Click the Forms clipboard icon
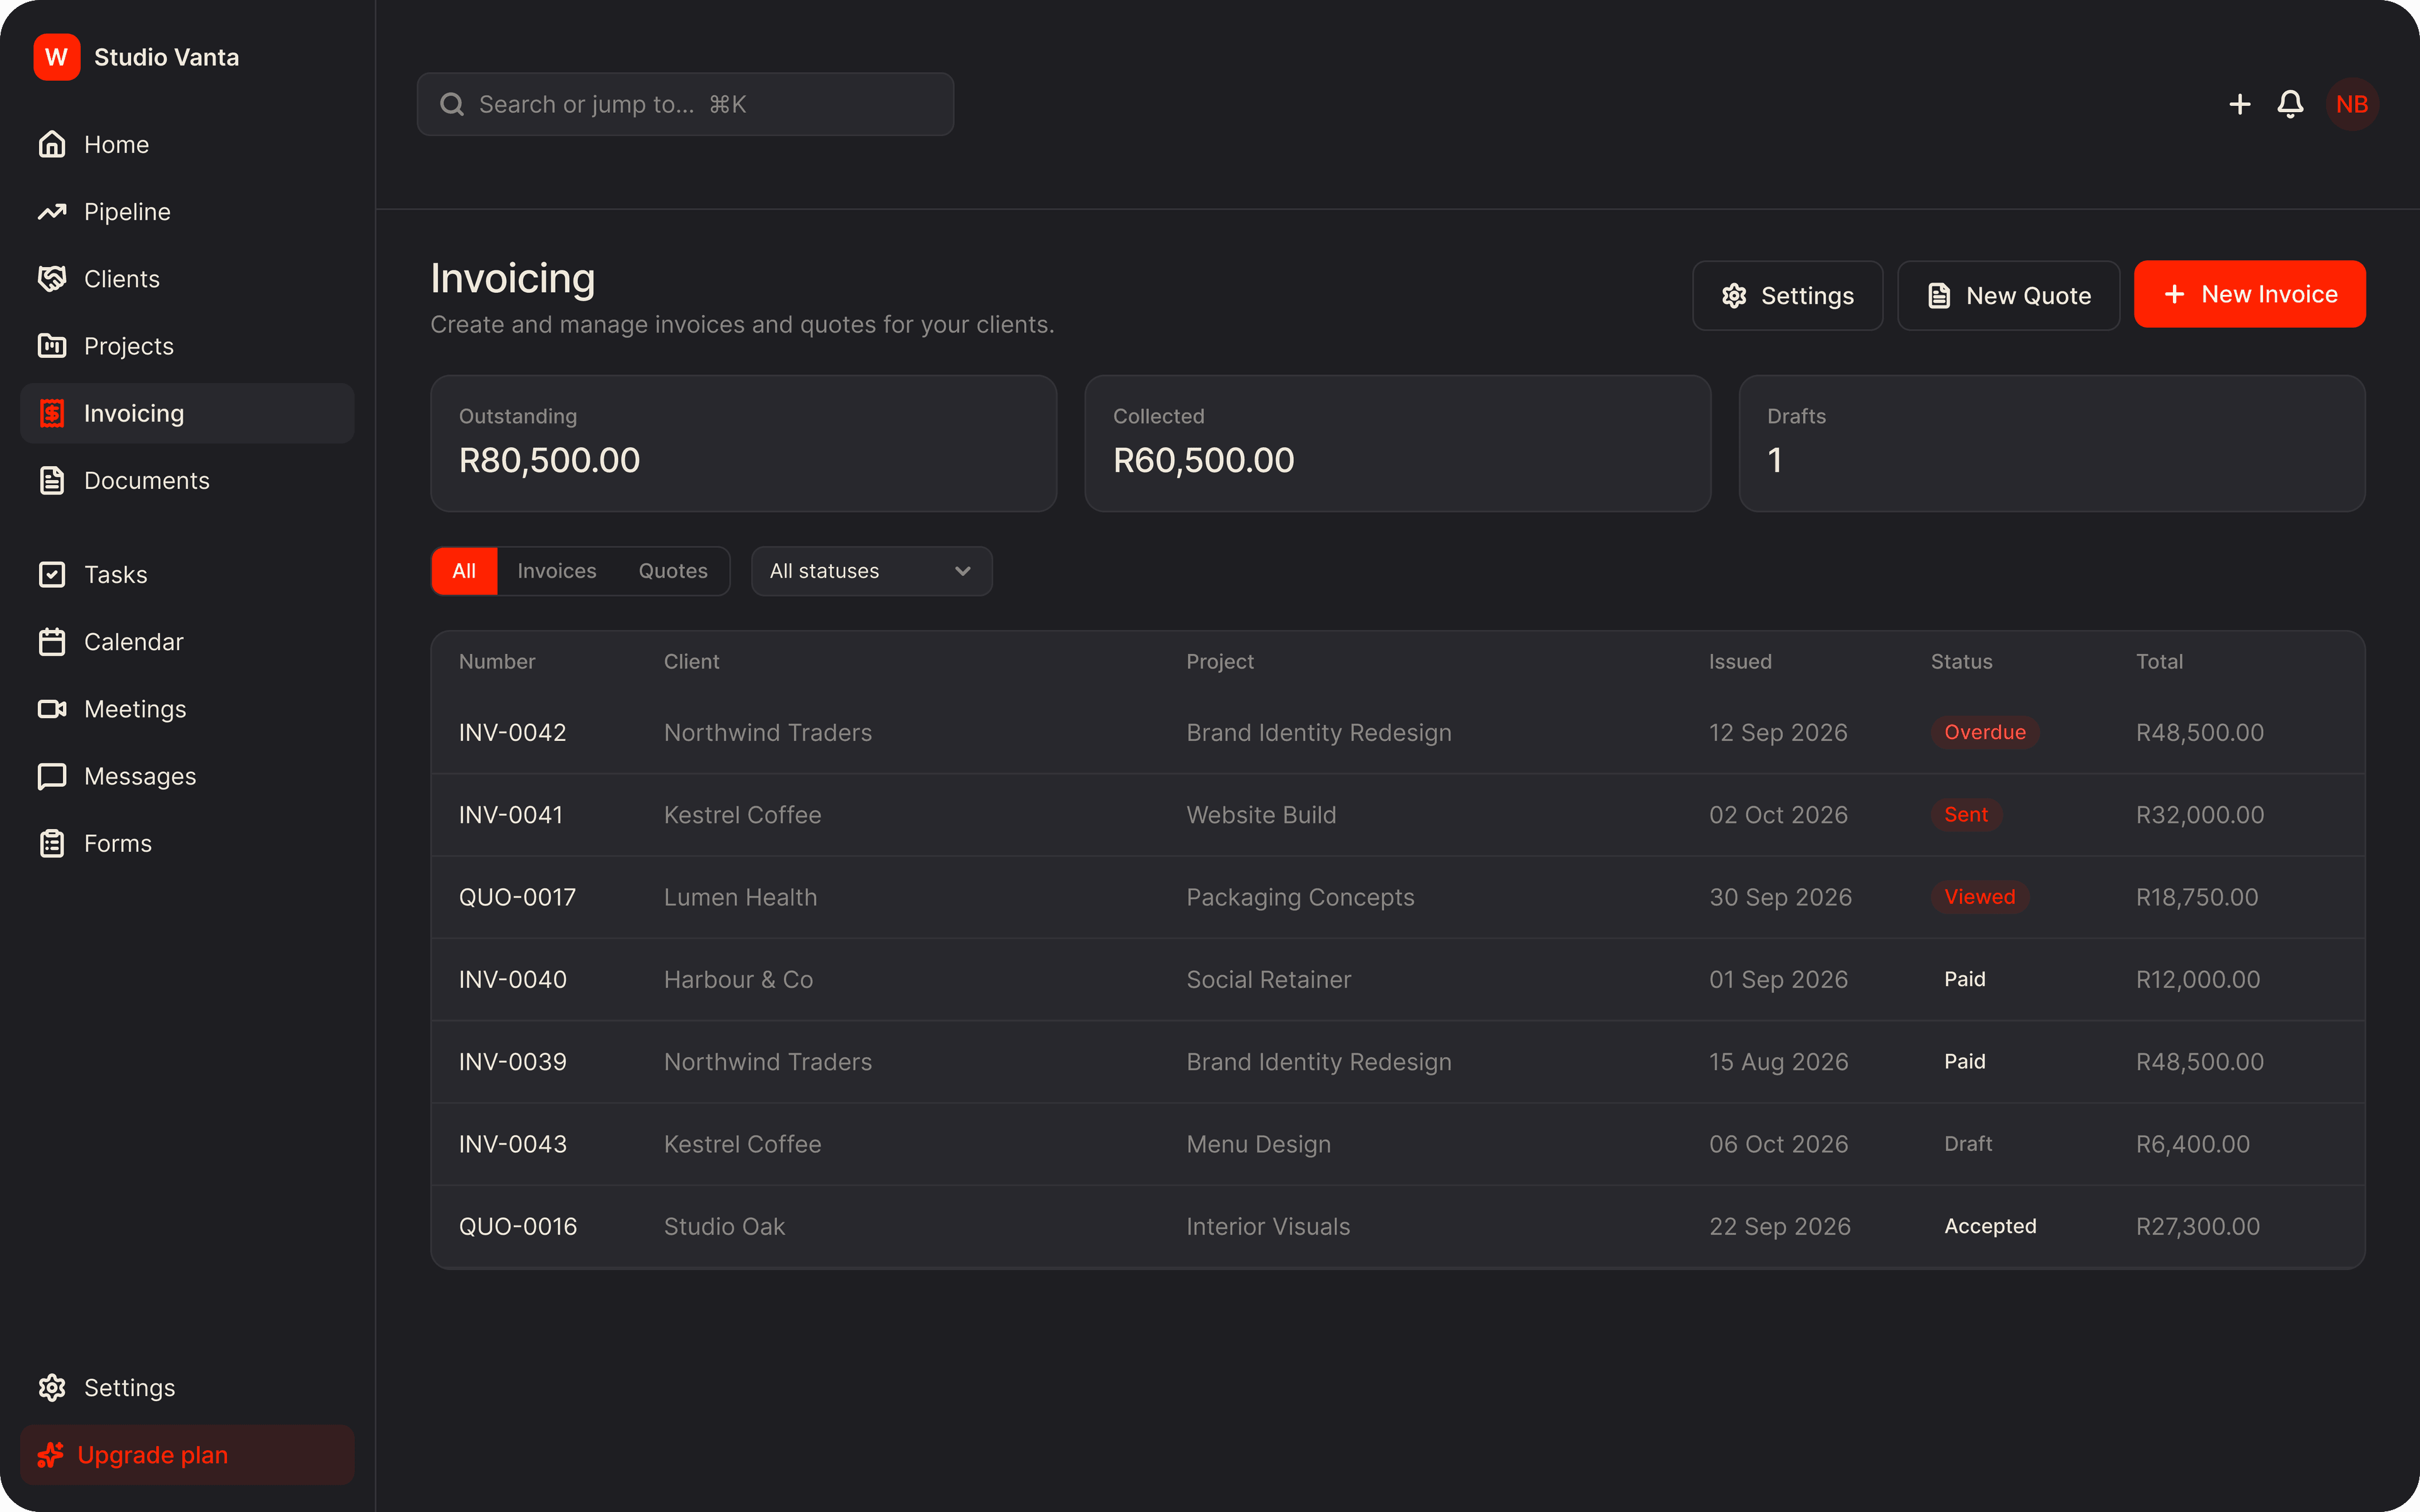This screenshot has width=2420, height=1512. [52, 843]
